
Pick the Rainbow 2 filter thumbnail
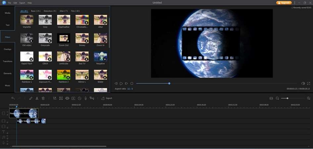pyautogui.click(x=64, y=74)
